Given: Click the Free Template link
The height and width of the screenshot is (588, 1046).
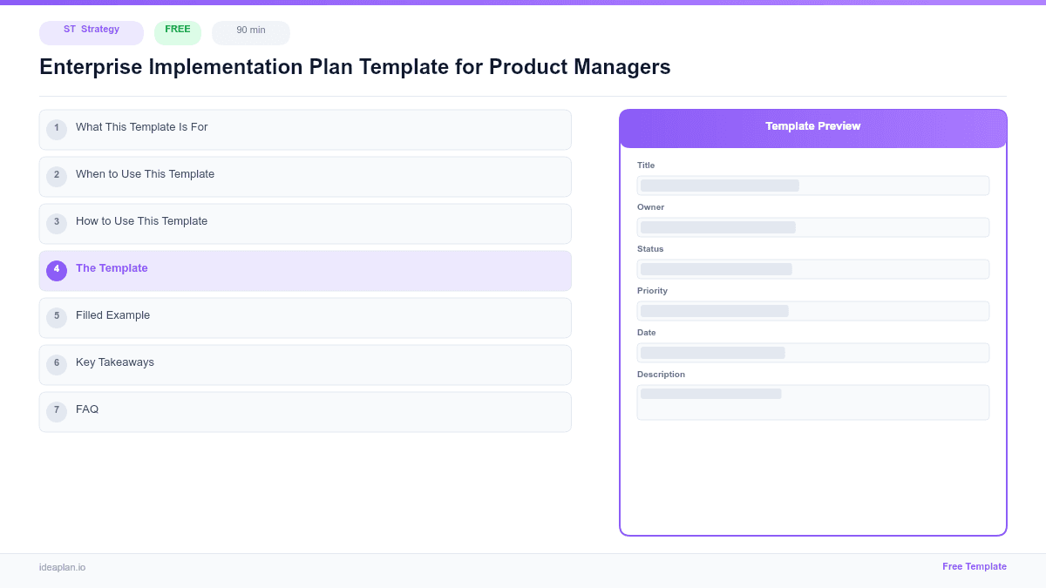Looking at the screenshot, I should (x=975, y=566).
